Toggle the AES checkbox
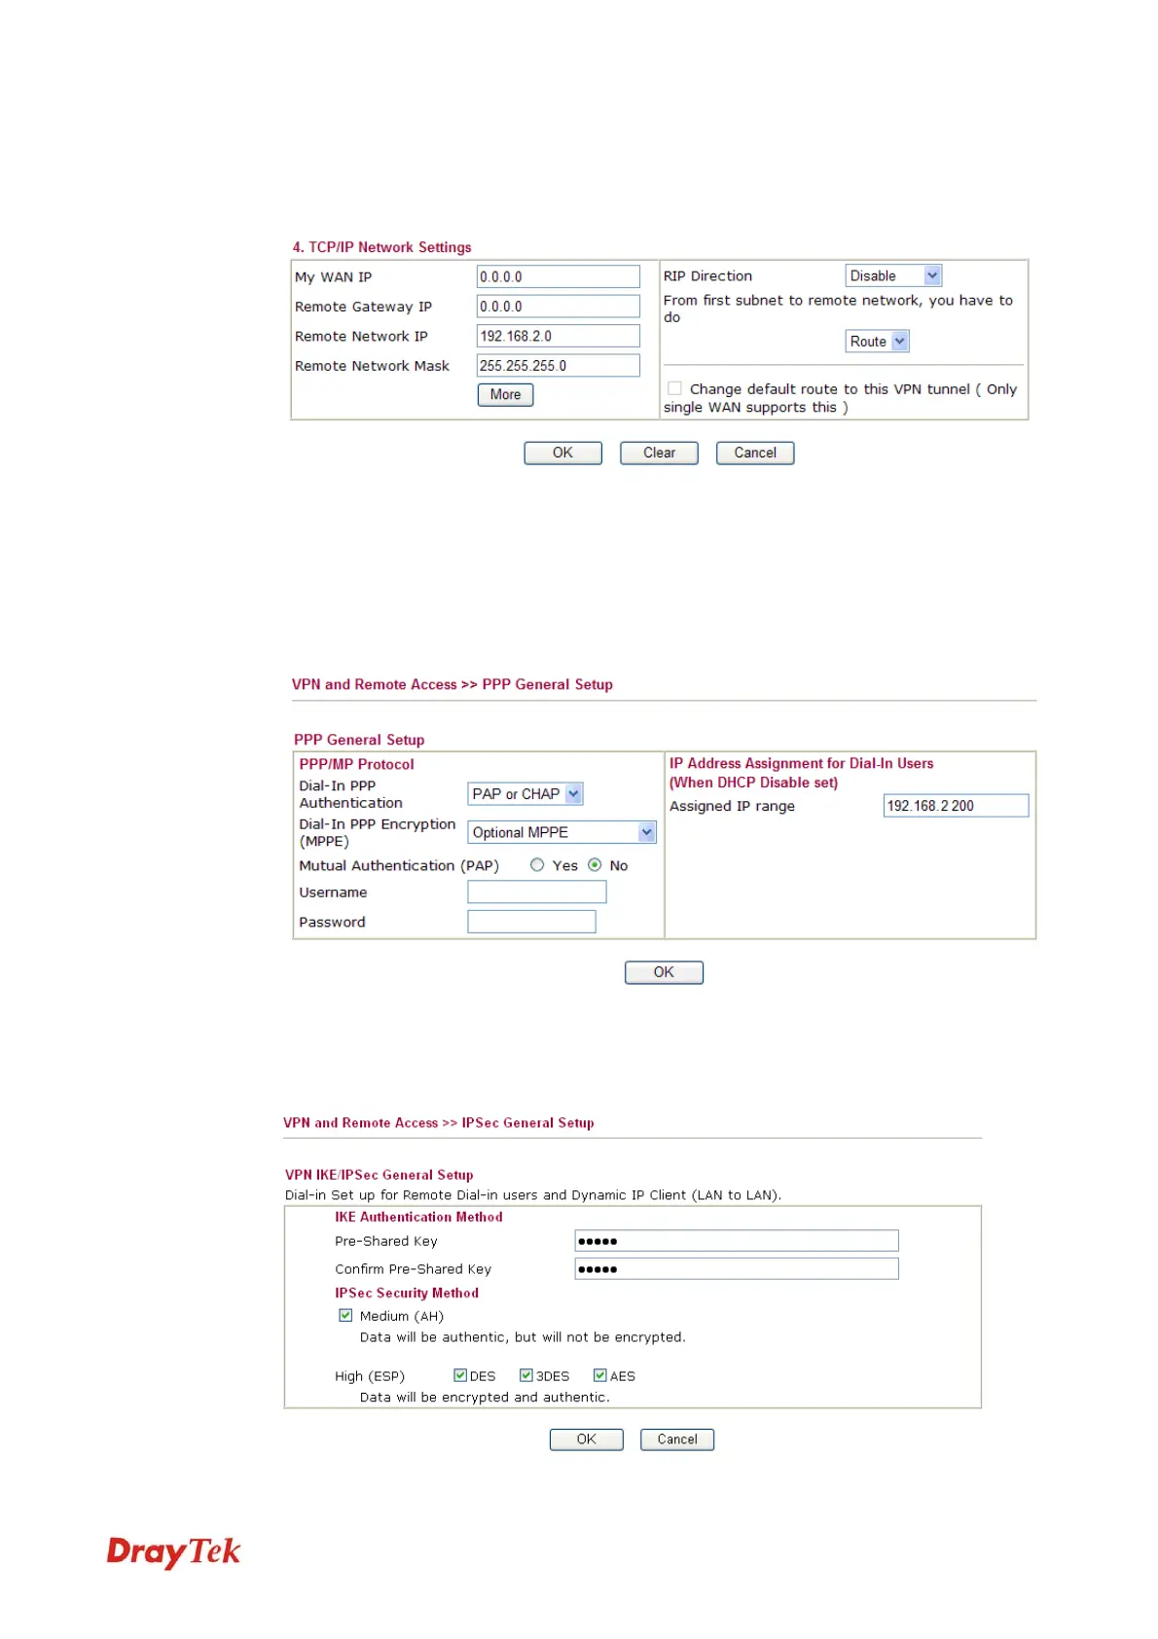This screenshot has height=1639, width=1158. 600,1375
